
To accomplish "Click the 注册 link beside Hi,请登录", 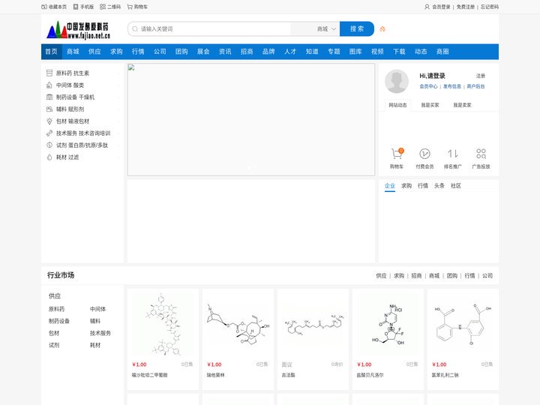I will click(481, 76).
